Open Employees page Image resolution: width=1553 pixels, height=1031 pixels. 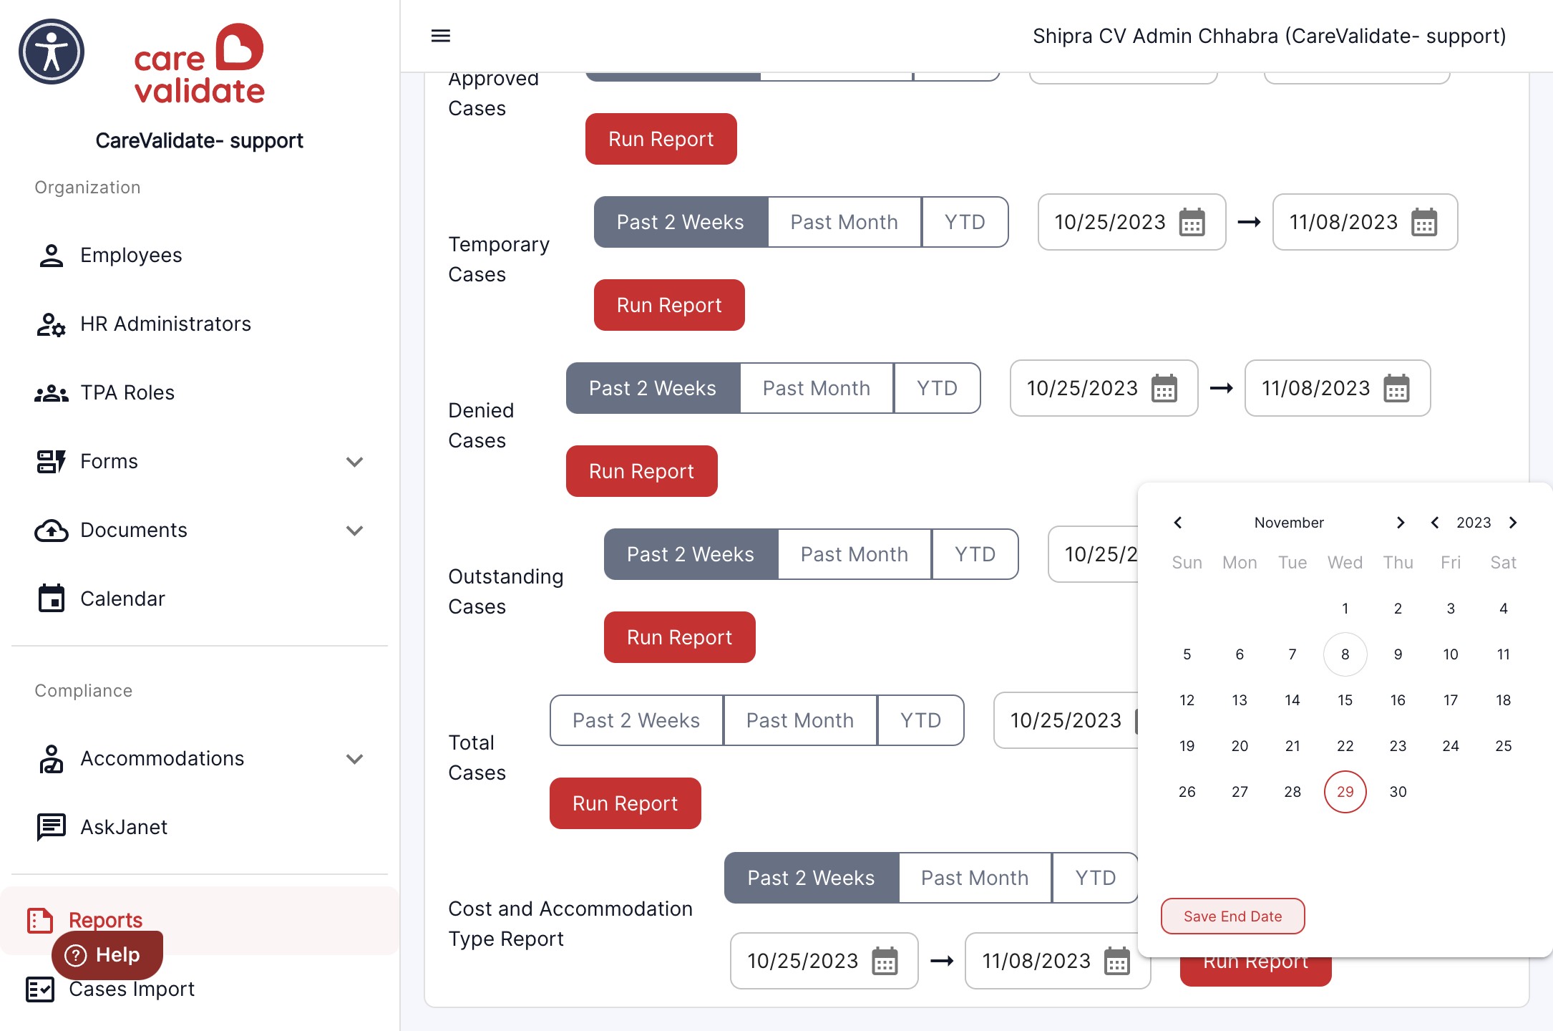[x=200, y=255]
